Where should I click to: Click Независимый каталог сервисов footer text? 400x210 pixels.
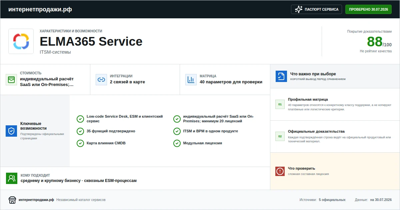tap(81, 200)
